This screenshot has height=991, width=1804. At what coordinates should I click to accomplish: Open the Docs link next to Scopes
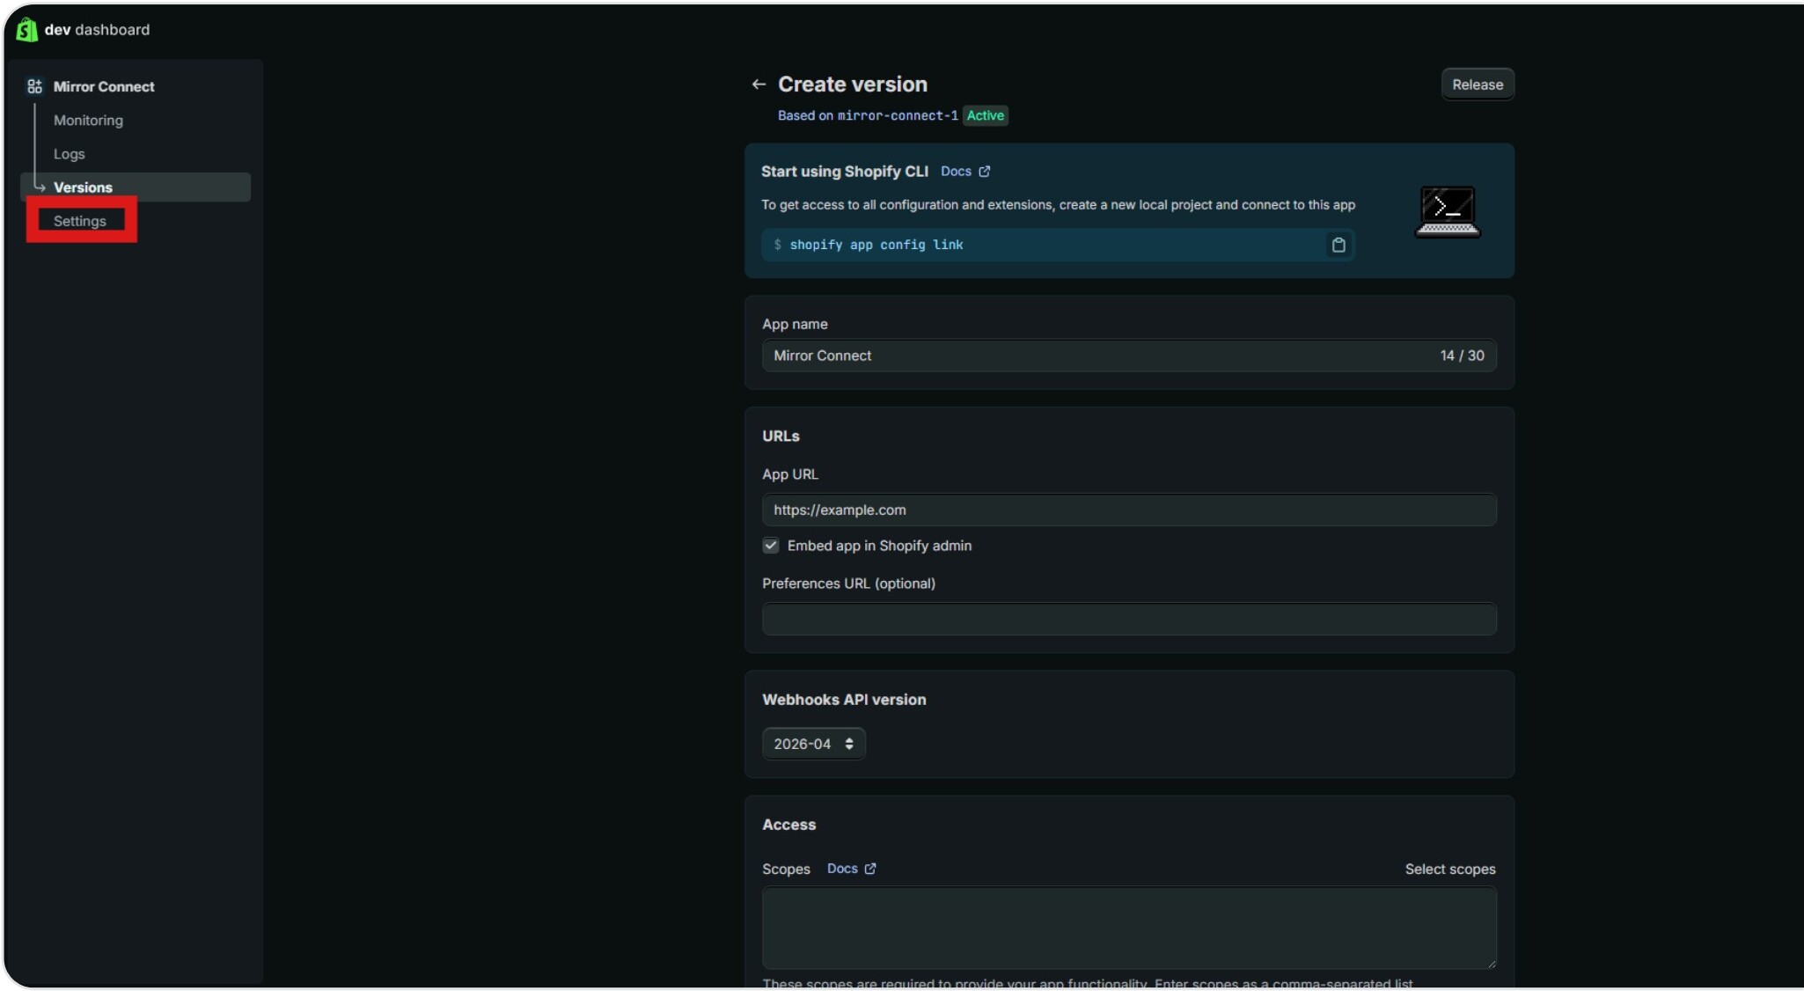pos(842,869)
